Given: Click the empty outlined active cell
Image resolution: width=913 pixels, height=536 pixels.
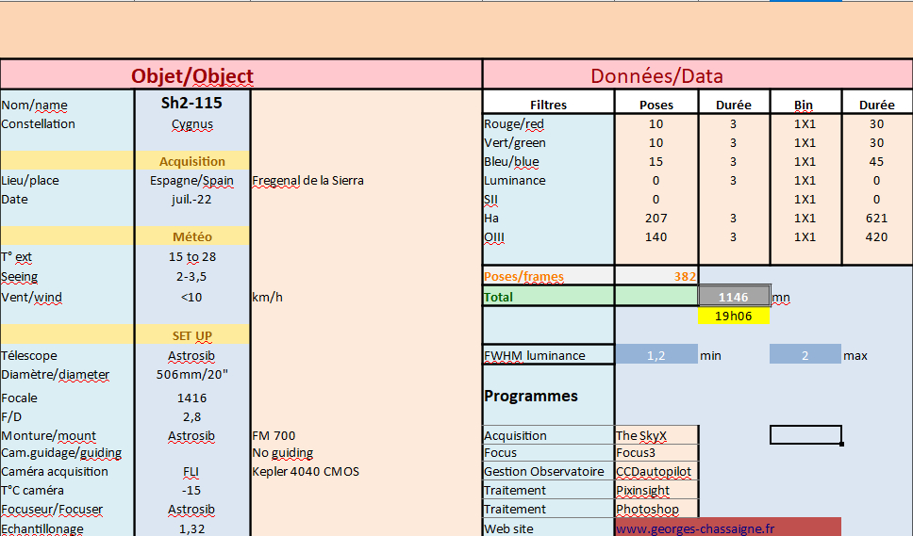Looking at the screenshot, I should pos(805,435).
